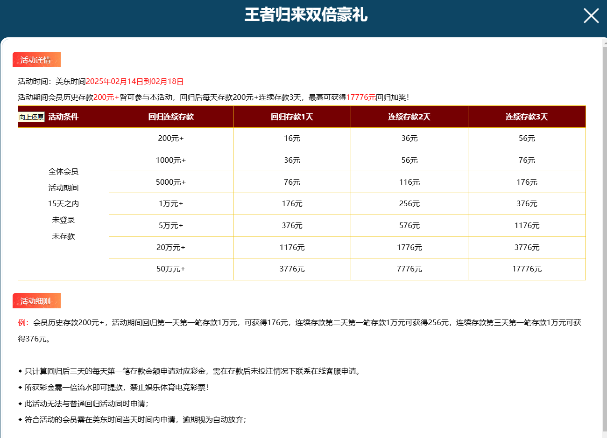The width and height of the screenshot is (607, 438).
Task: Select the 1000元+ table cell
Action: (171, 160)
